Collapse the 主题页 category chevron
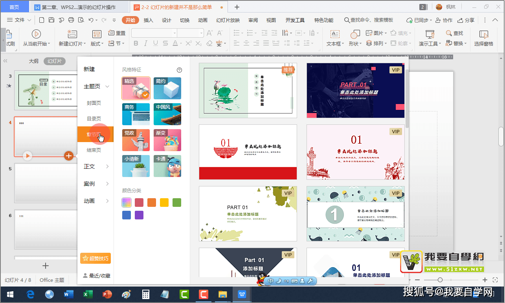The height and width of the screenshot is (303, 505). pyautogui.click(x=107, y=86)
